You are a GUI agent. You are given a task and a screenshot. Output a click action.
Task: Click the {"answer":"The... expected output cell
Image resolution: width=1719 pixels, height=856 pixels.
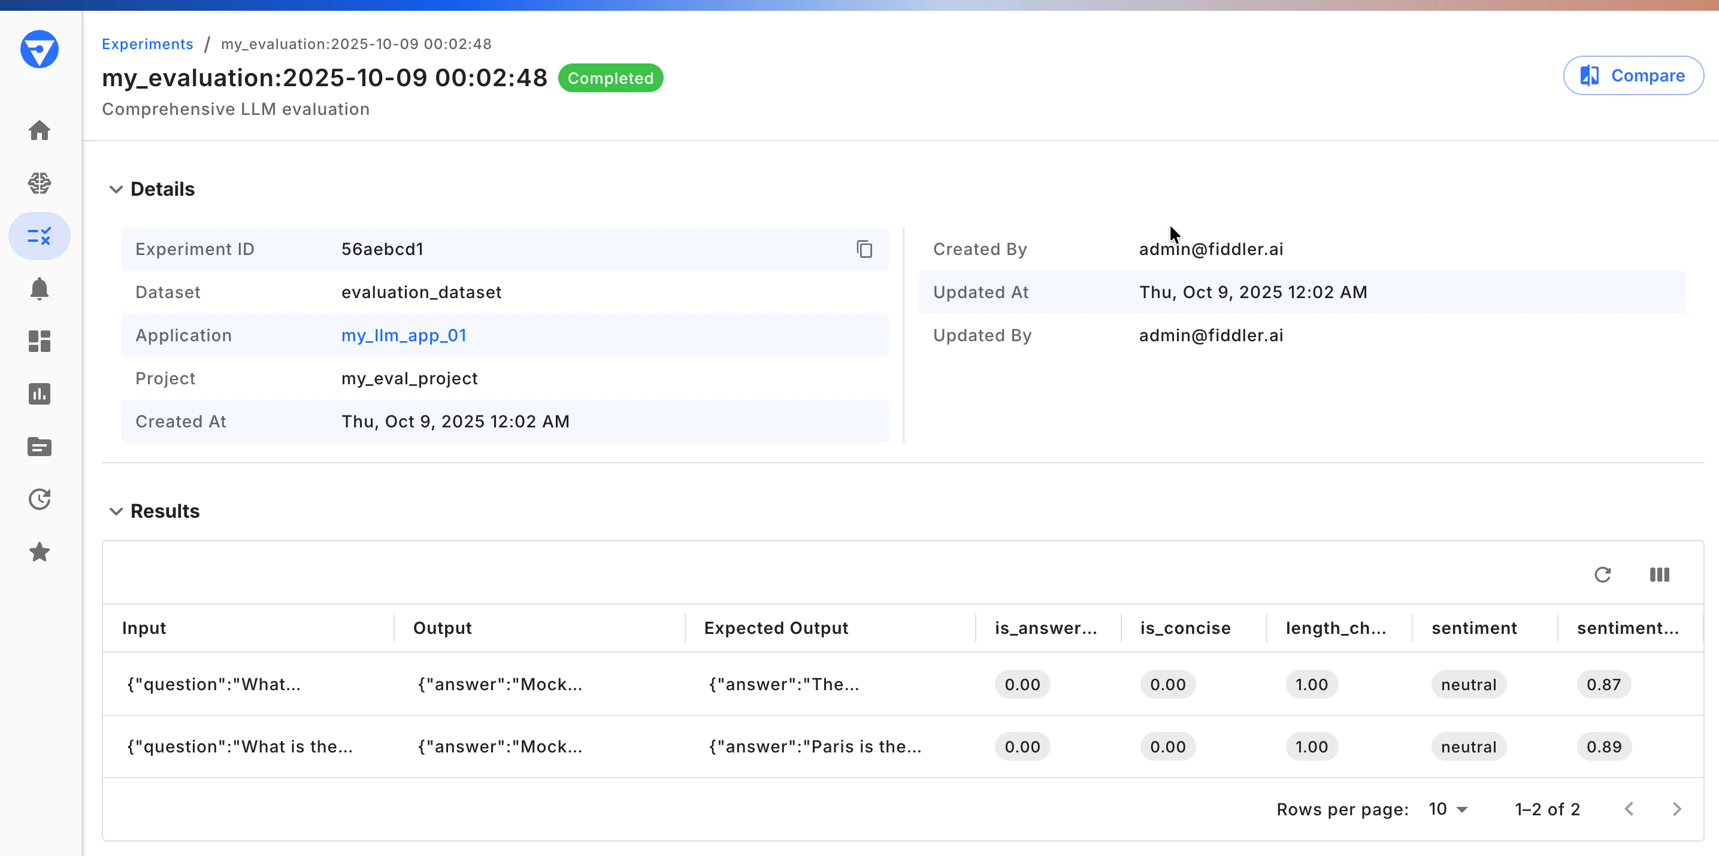(x=783, y=685)
